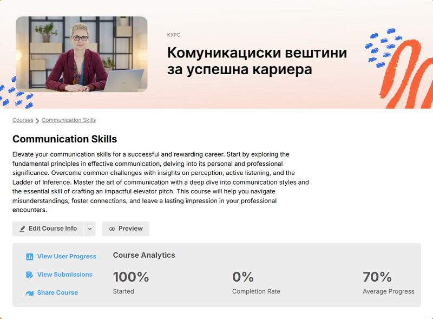This screenshot has height=319, width=433.
Task: Open the Communication Skills breadcrumb link
Action: coord(69,120)
